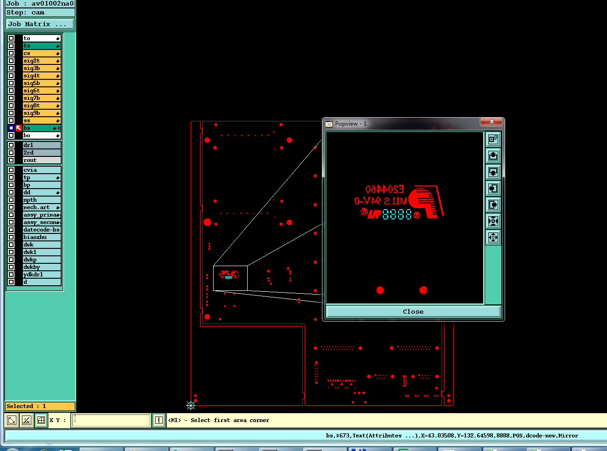
Task: Toggle the checkbox for layer datecode-bs
Action: pos(11,230)
